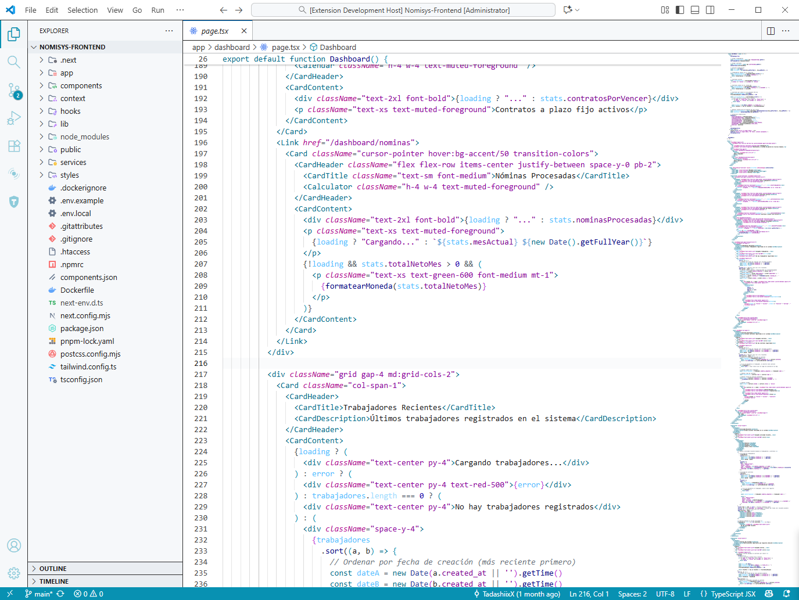
Task: Open the Accounts menu icon
Action: (x=14, y=545)
